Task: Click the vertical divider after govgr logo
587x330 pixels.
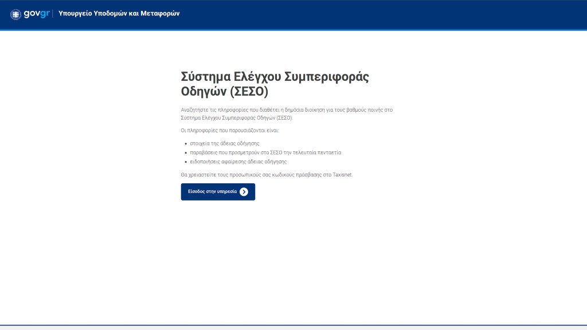Action: coord(53,14)
